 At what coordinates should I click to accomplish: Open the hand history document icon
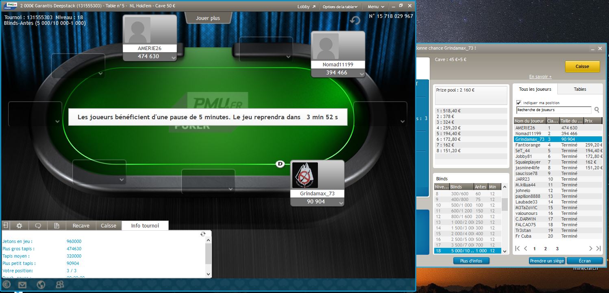[57, 225]
